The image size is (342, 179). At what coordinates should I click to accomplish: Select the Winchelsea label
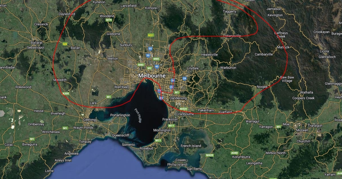click(51, 132)
